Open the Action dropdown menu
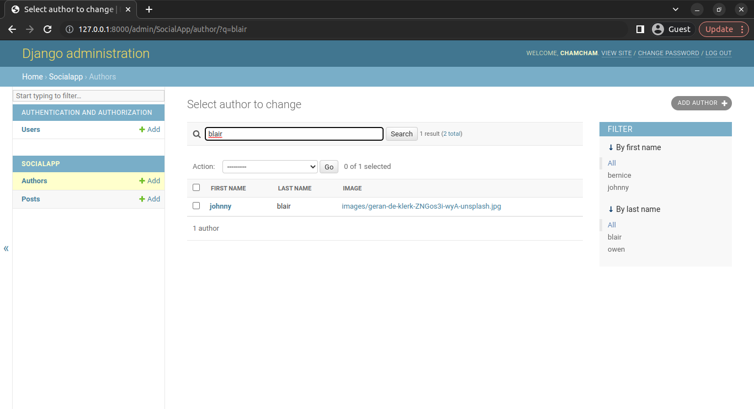The image size is (754, 409). [x=270, y=167]
